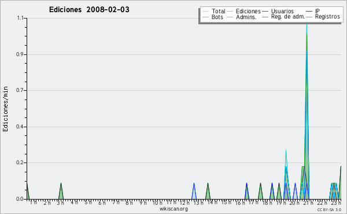Select the 'IP' legend label
347x214 pixels.
[x=318, y=11]
